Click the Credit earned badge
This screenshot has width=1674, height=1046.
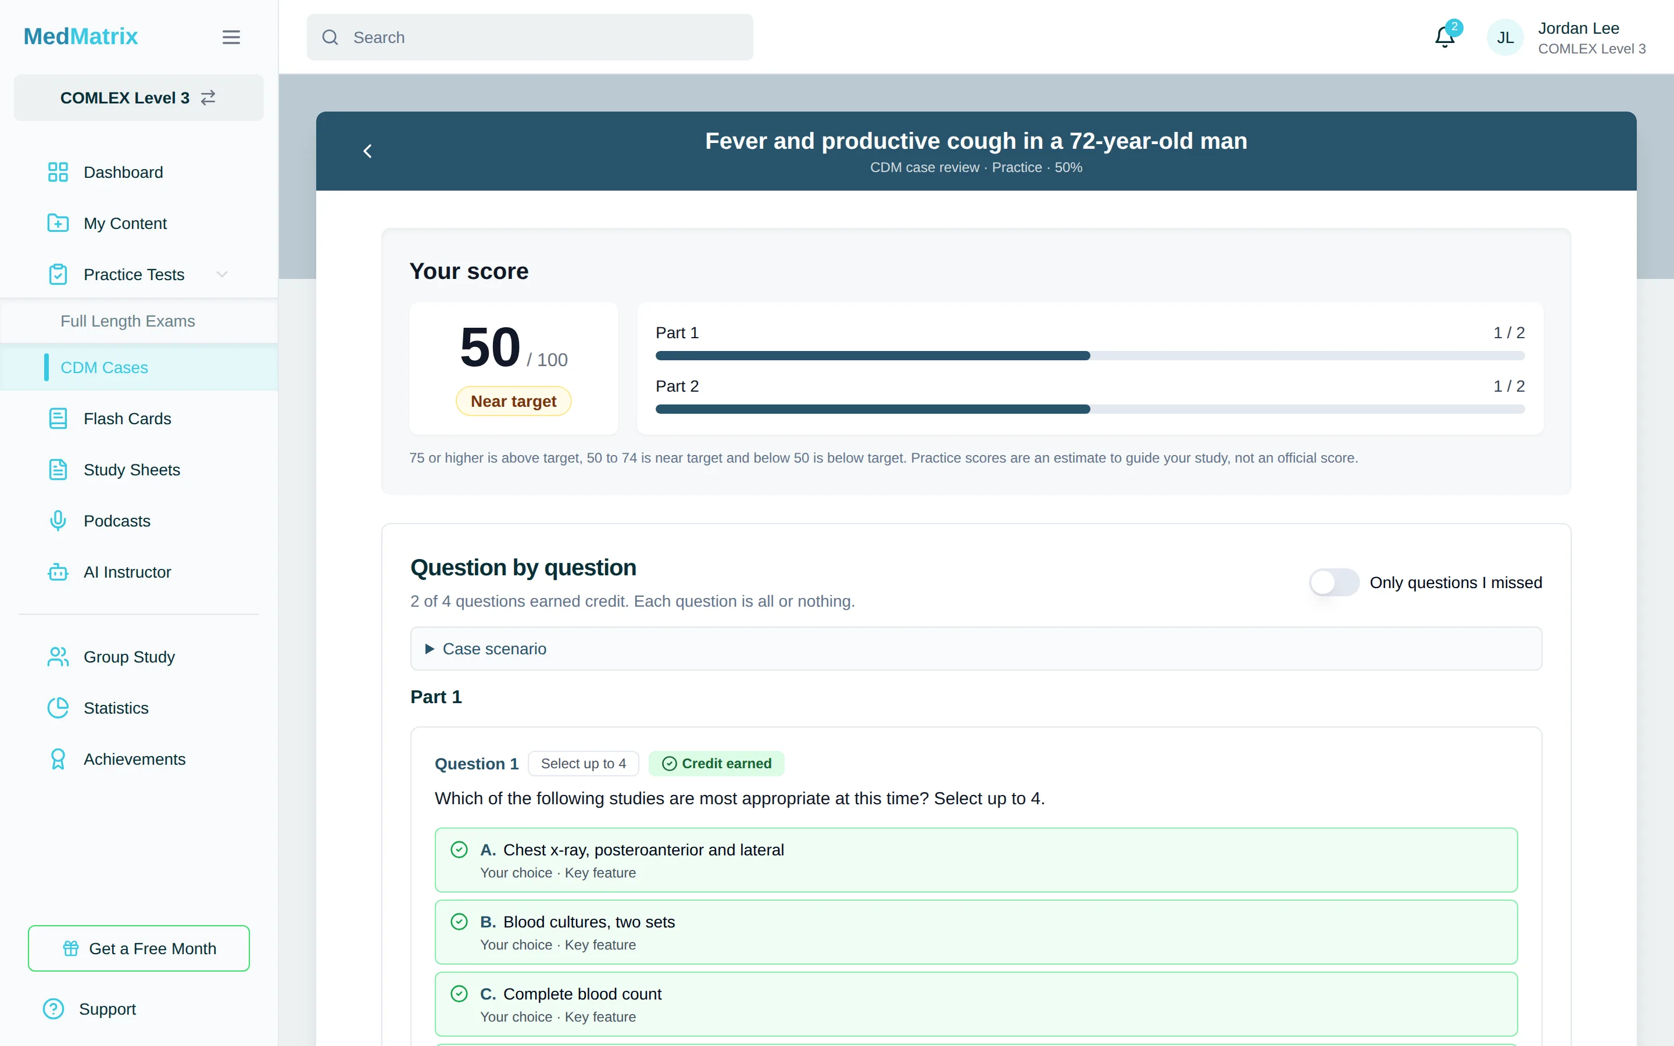pyautogui.click(x=716, y=764)
